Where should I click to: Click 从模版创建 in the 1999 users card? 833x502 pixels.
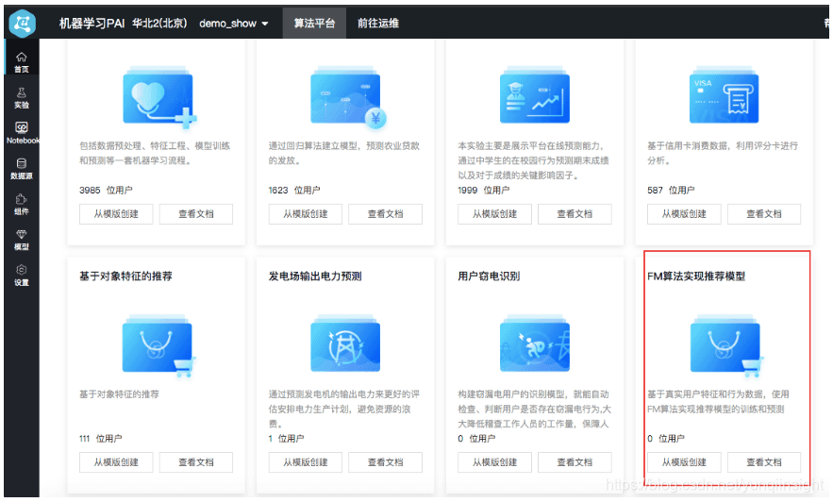494,214
